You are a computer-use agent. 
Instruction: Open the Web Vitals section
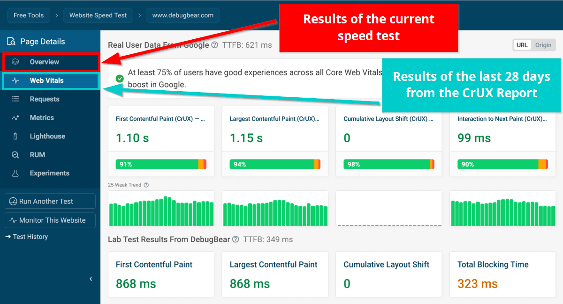click(x=51, y=80)
